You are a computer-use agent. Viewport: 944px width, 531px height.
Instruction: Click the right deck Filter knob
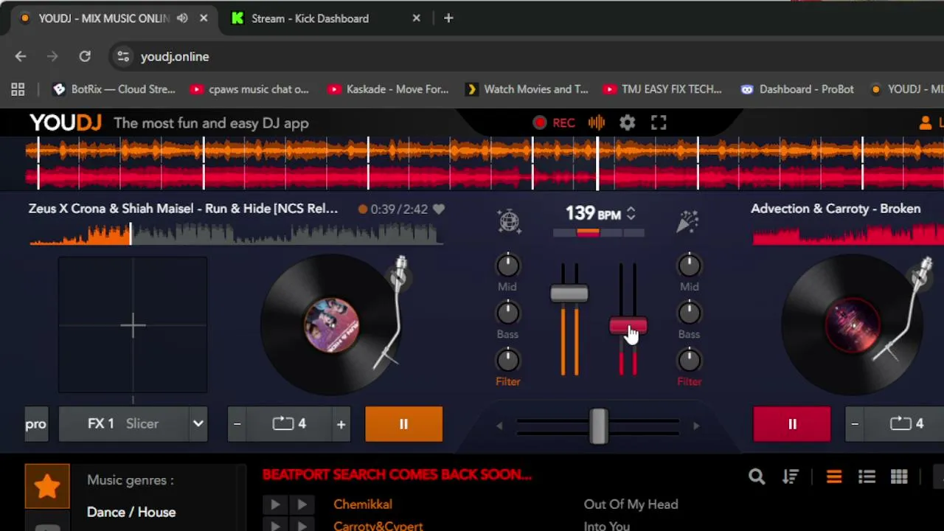coord(689,360)
